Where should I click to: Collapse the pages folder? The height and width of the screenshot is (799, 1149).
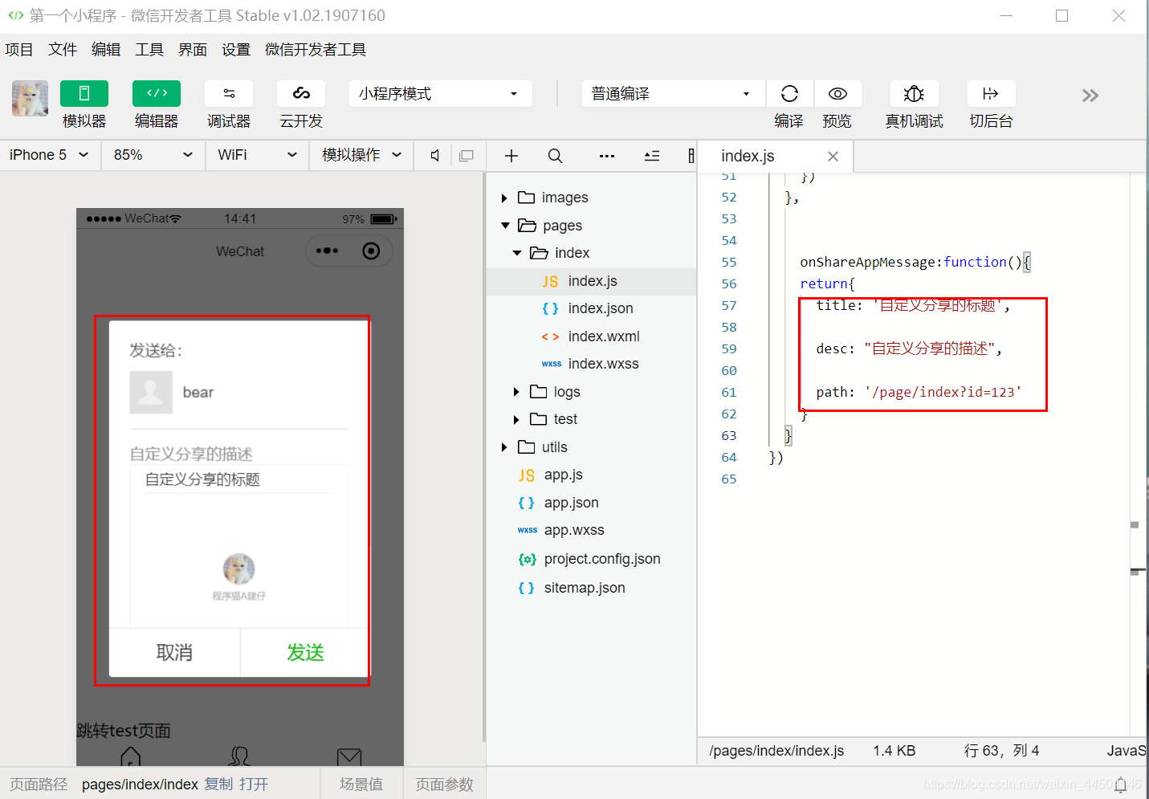pyautogui.click(x=505, y=226)
